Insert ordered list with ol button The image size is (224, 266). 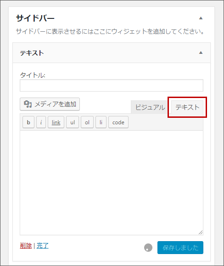click(x=87, y=122)
